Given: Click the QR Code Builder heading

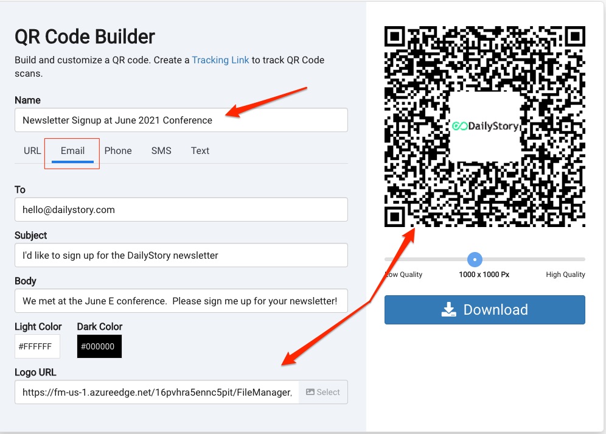Looking at the screenshot, I should [85, 37].
